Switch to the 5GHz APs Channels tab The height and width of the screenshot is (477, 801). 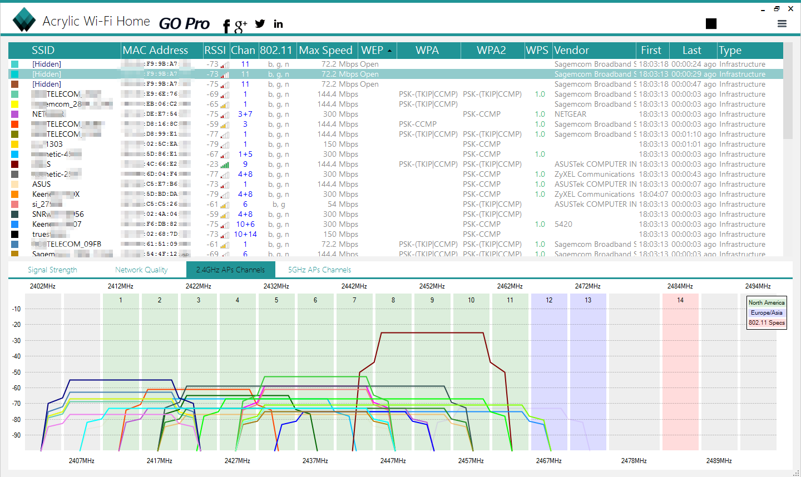pos(319,270)
